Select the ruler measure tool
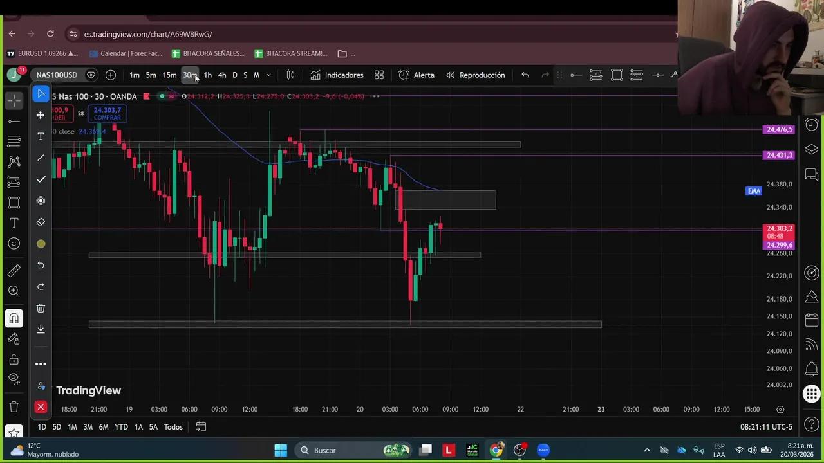Viewport: 824px width, 463px height. 14,271
